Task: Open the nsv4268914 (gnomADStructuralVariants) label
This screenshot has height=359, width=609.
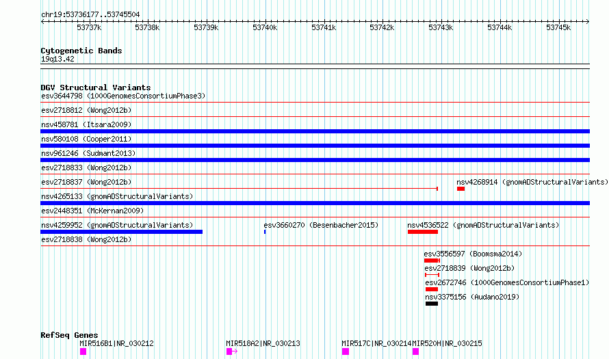Action: click(x=532, y=182)
